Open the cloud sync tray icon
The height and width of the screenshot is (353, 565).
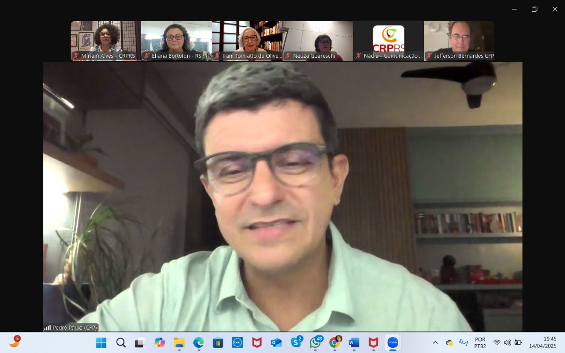pos(449,343)
